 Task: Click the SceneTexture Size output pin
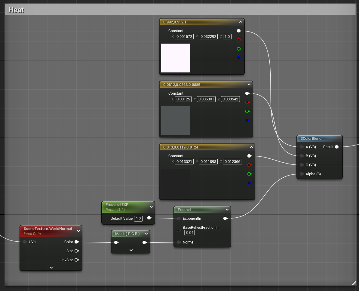77,251
